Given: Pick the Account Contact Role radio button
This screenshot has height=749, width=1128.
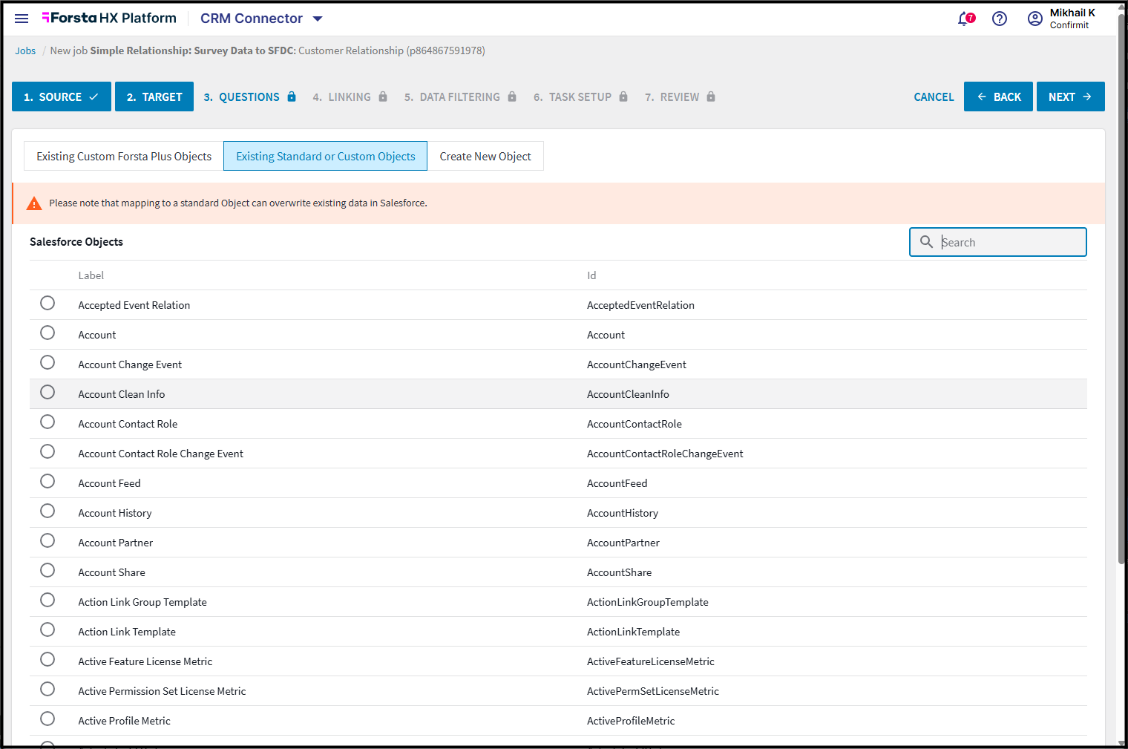Looking at the screenshot, I should tap(47, 422).
